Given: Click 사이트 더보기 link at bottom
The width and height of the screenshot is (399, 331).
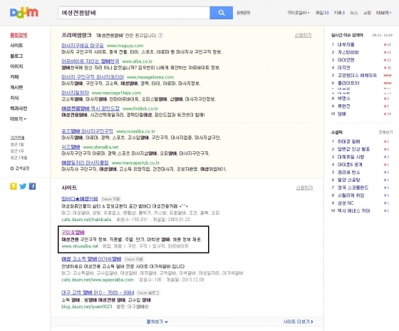Looking at the screenshot, I should pyautogui.click(x=298, y=322).
